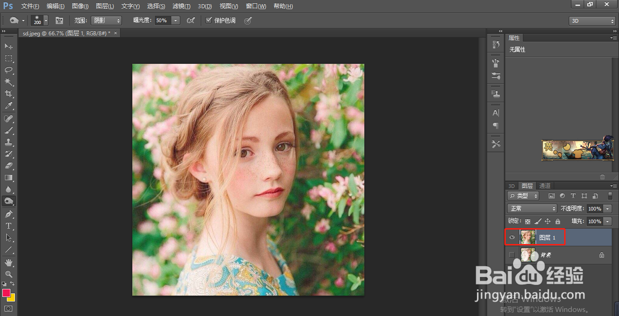
Task: Select the Crop tool
Action: [9, 93]
